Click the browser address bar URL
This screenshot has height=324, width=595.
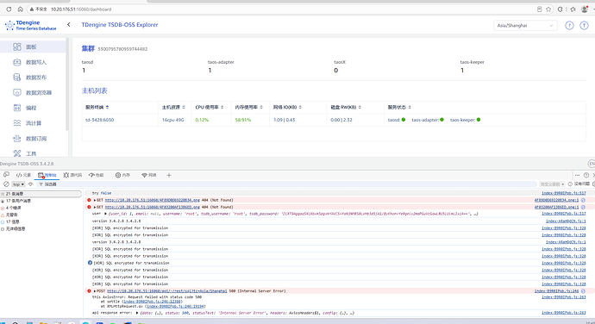coord(81,9)
